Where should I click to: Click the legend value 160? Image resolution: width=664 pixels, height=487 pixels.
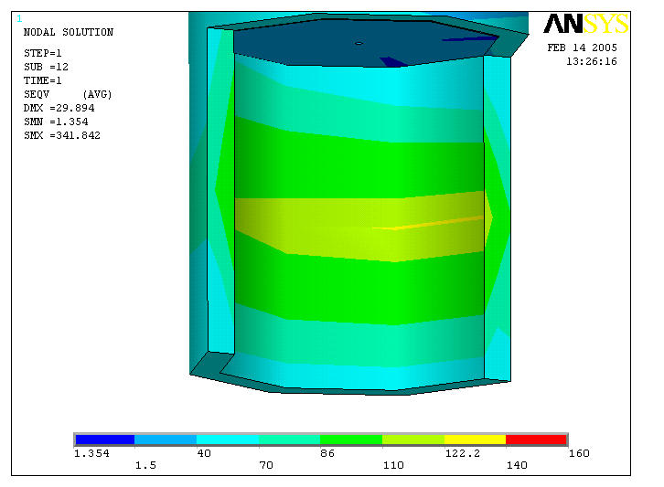tap(579, 453)
